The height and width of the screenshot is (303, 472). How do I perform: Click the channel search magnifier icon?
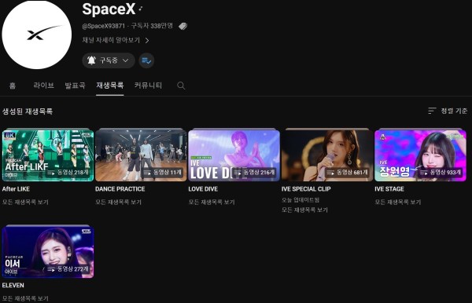point(181,86)
